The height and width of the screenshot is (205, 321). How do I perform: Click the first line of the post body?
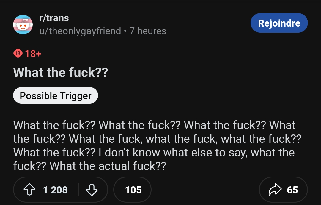[155, 125]
